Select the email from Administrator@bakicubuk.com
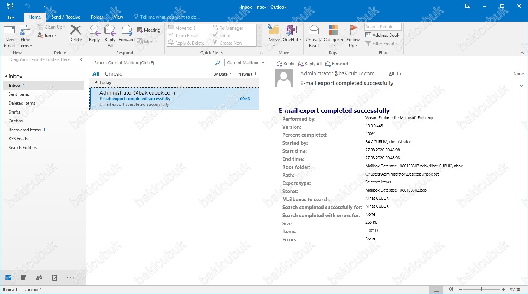This screenshot has width=528, height=294. pos(175,99)
